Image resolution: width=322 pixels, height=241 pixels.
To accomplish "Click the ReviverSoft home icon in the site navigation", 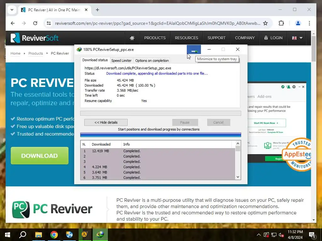I will (132, 38).
